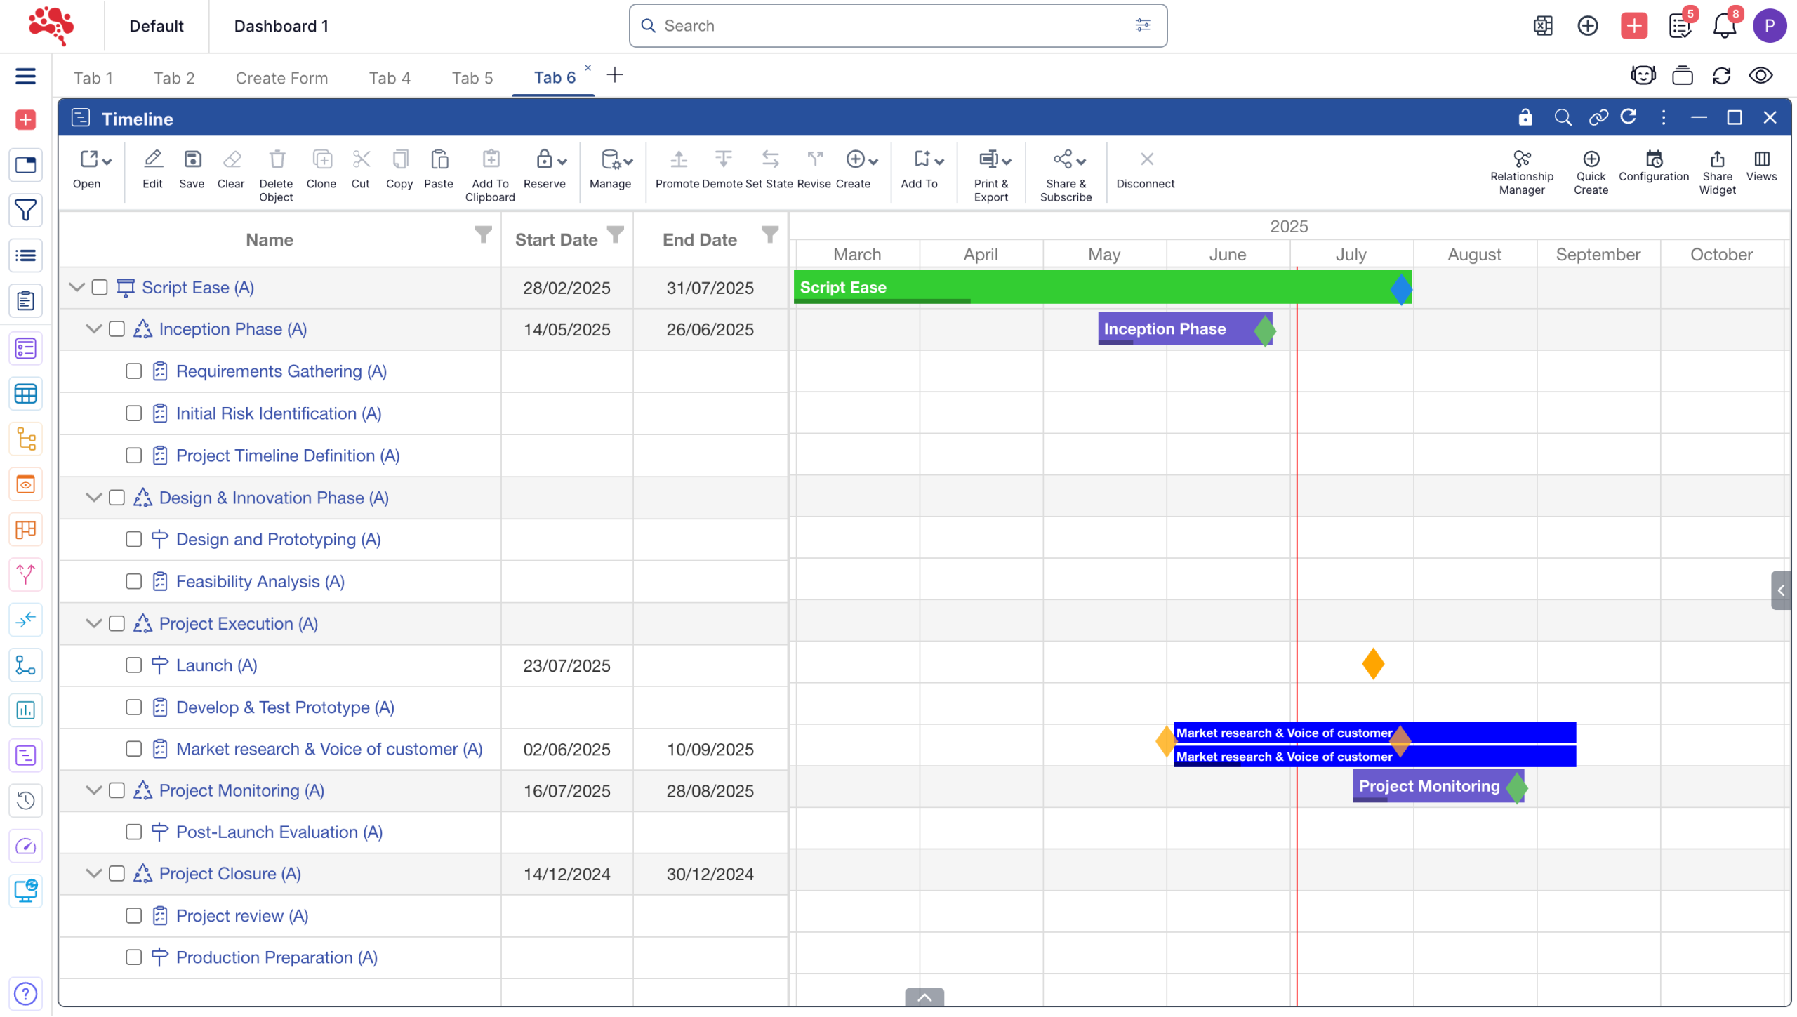1797x1017 pixels.
Task: Click the lock icon in the Timeline header
Action: 1525,118
